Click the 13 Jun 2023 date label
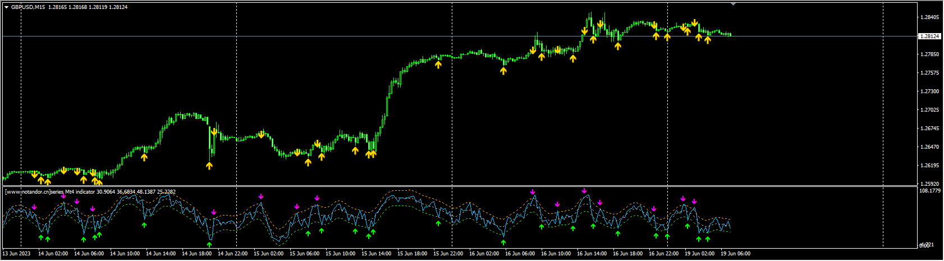944x261 pixels. [16, 254]
